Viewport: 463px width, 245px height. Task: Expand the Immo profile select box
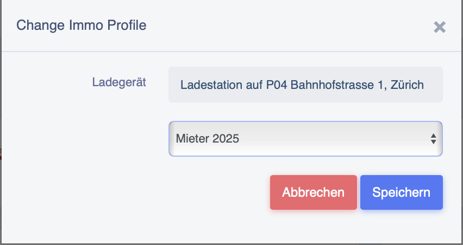(305, 139)
